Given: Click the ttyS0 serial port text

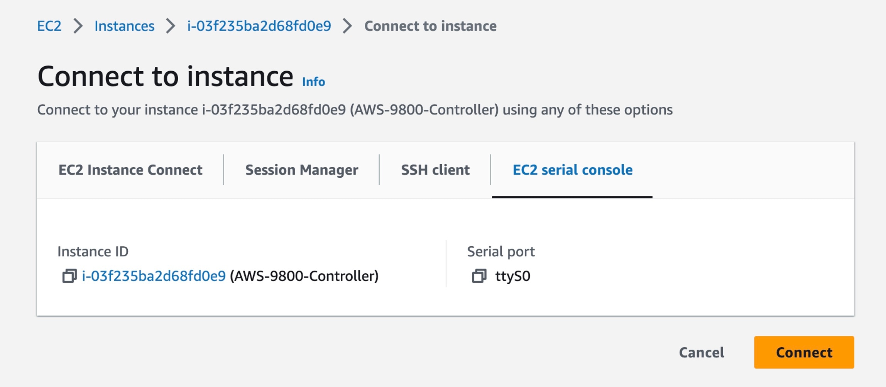Looking at the screenshot, I should 512,276.
